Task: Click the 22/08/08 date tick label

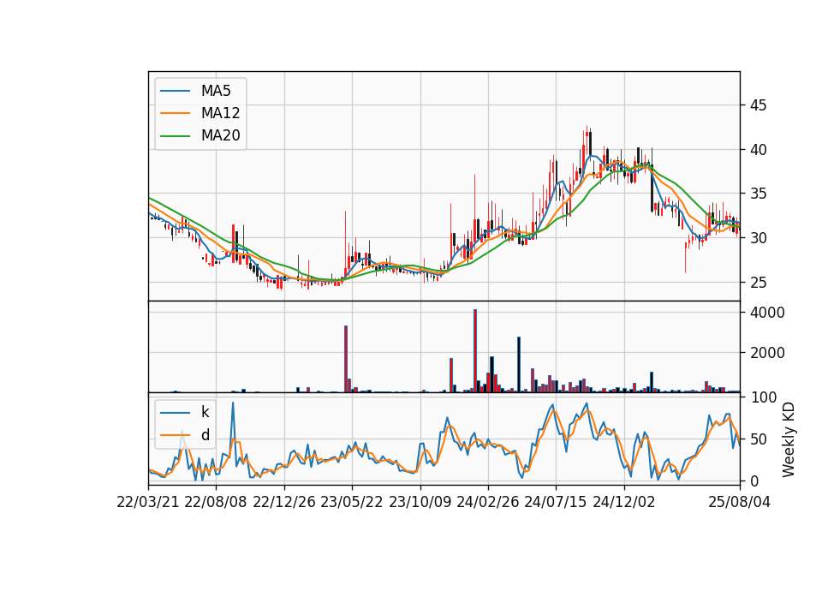Action: [216, 502]
